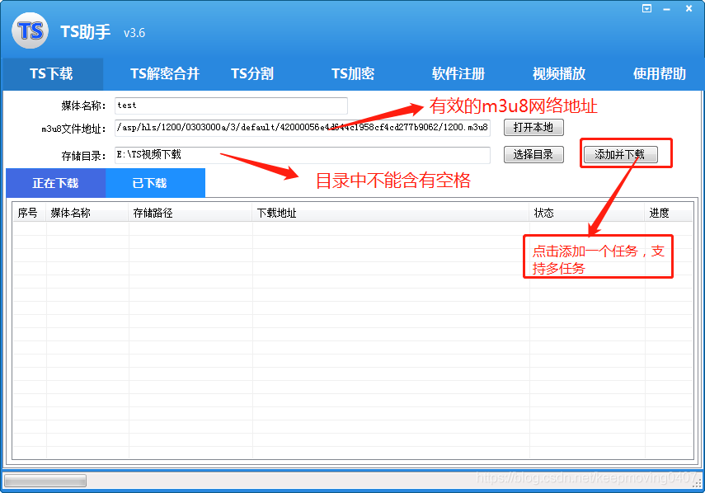Click the bottom progress bar
The image size is (705, 493).
(45, 481)
